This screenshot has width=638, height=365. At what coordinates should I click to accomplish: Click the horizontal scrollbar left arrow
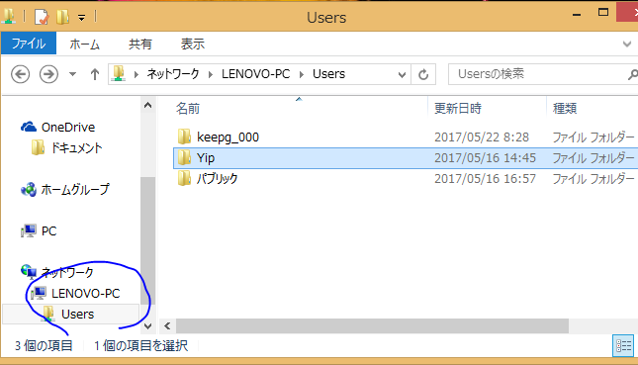click(167, 326)
